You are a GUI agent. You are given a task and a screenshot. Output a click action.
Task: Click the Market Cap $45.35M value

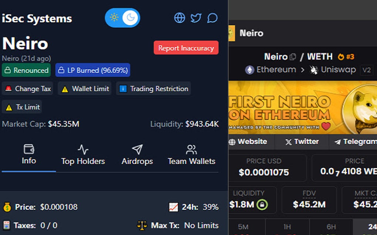click(x=64, y=124)
